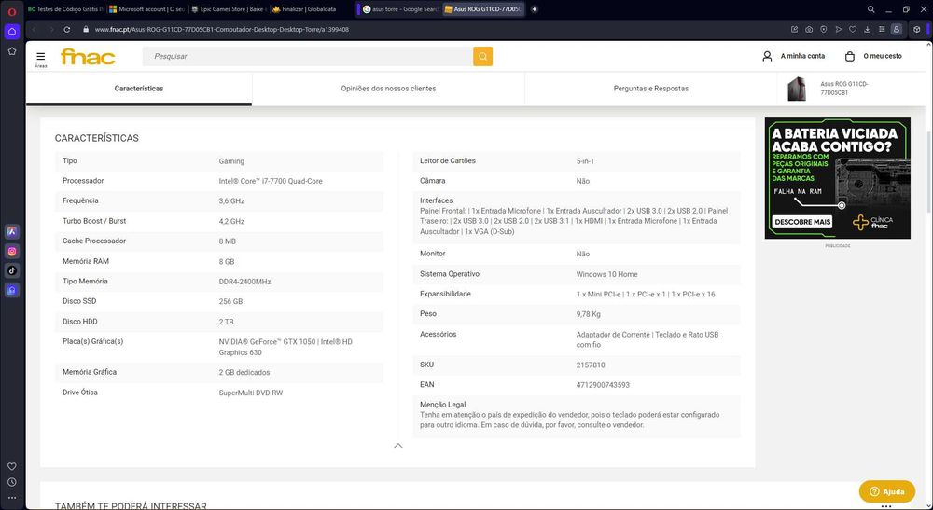The width and height of the screenshot is (933, 510).
Task: Click the padlock site security icon
Action: pyautogui.click(x=86, y=29)
